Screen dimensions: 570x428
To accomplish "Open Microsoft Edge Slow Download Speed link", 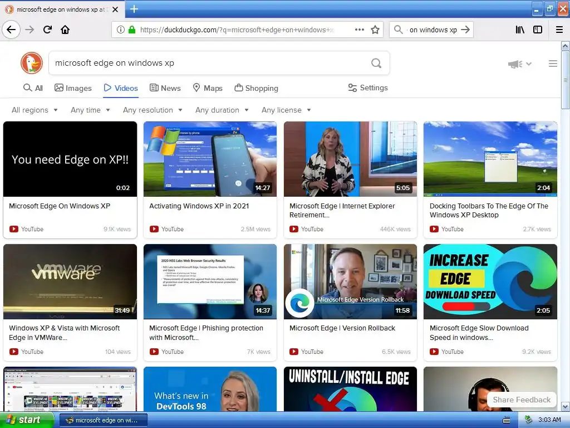I will 479,333.
